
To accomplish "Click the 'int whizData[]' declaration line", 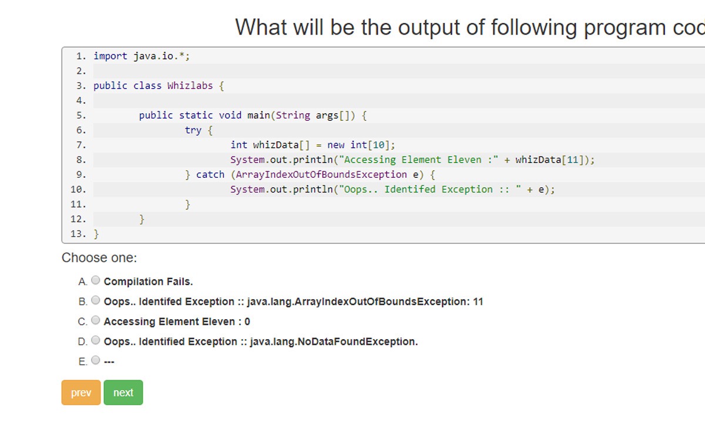I will [313, 145].
